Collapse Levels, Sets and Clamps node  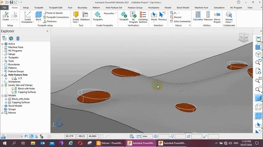2,85
